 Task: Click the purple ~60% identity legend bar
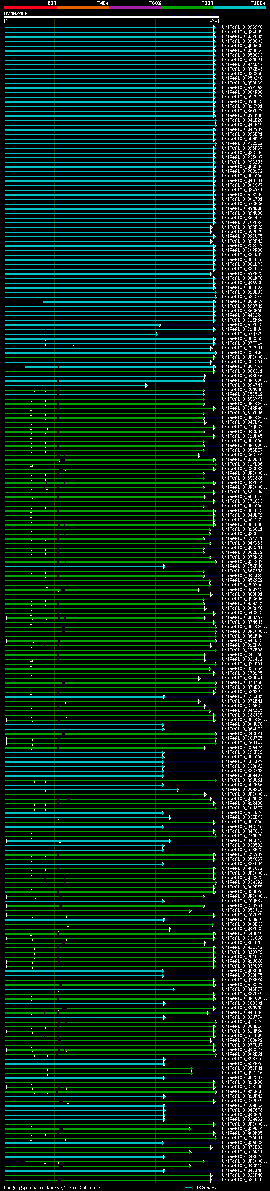(135, 8)
